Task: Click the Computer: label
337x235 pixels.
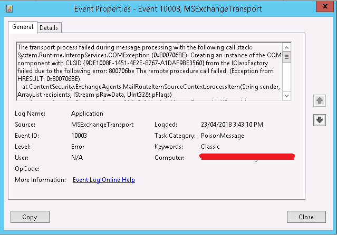Action: 169,158
